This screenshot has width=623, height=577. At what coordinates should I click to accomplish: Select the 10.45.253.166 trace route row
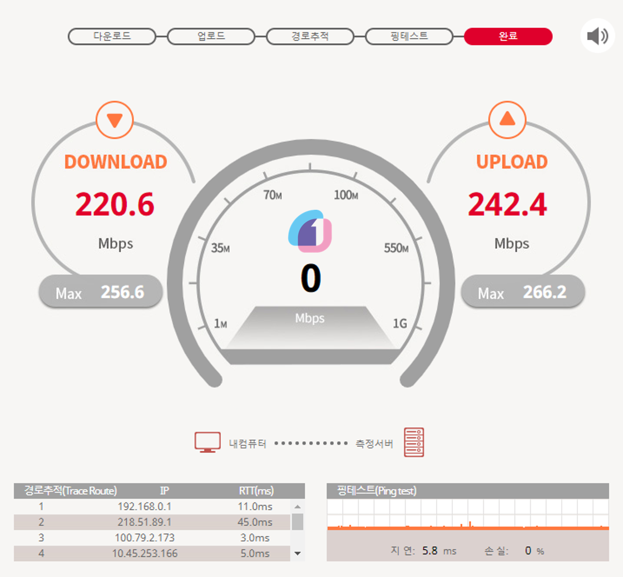pos(152,553)
